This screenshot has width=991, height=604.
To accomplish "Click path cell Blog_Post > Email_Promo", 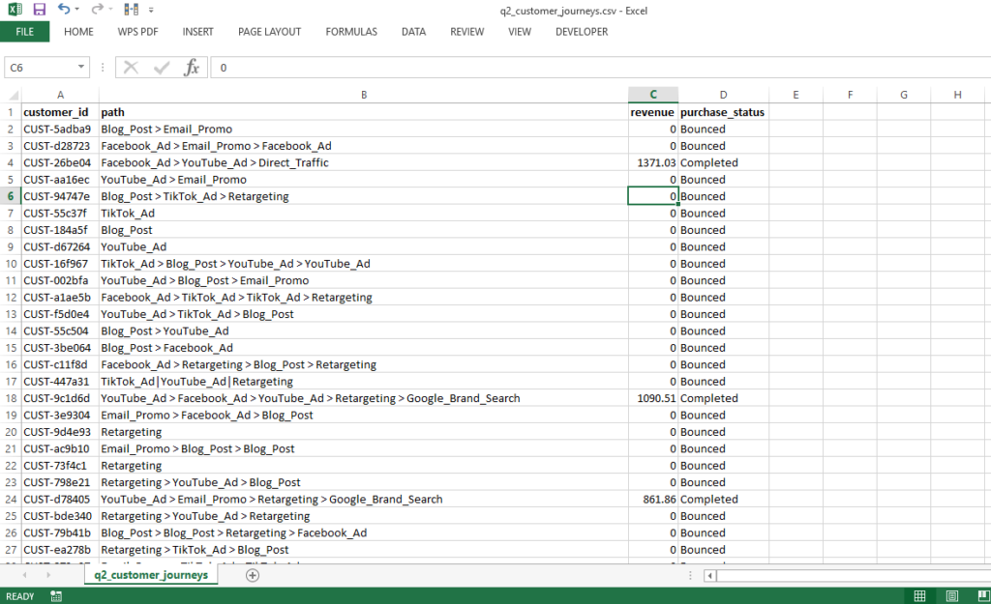I will [364, 129].
